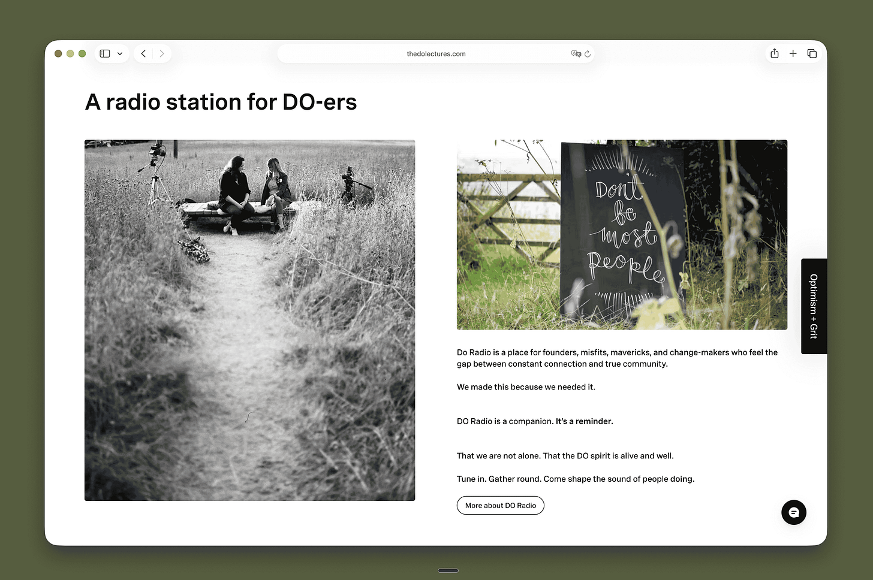Open the sidebar dropdown chevron
873x580 pixels.
coord(120,54)
